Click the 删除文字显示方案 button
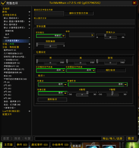Image resolution: width=139 pixels, height=148 pixels. tap(79, 13)
